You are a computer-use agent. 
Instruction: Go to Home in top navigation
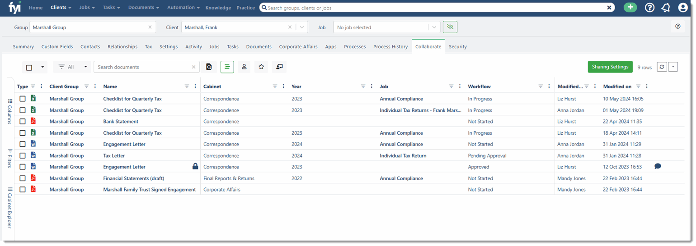click(x=36, y=8)
